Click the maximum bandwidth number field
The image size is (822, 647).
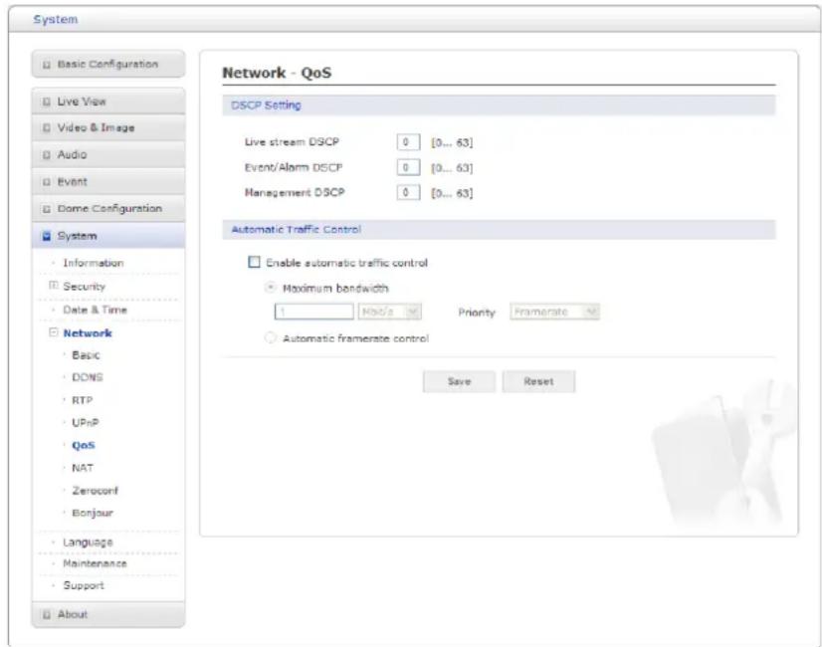point(314,312)
